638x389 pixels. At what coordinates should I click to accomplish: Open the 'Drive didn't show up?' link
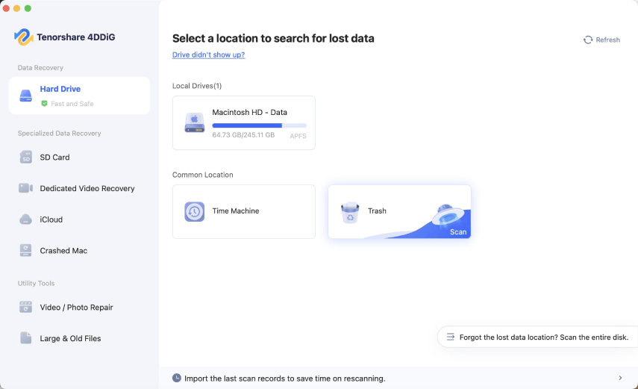point(208,55)
